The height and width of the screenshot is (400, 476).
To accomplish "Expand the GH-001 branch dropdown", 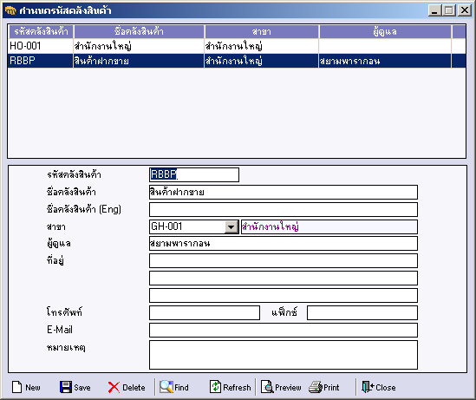I will (x=231, y=226).
